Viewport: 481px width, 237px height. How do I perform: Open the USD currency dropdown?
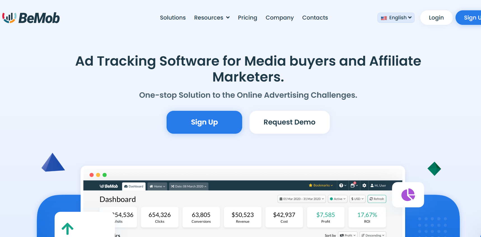point(358,199)
